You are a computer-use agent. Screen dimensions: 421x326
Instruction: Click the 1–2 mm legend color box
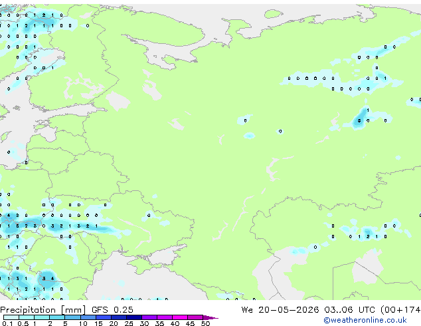[x=42, y=317]
